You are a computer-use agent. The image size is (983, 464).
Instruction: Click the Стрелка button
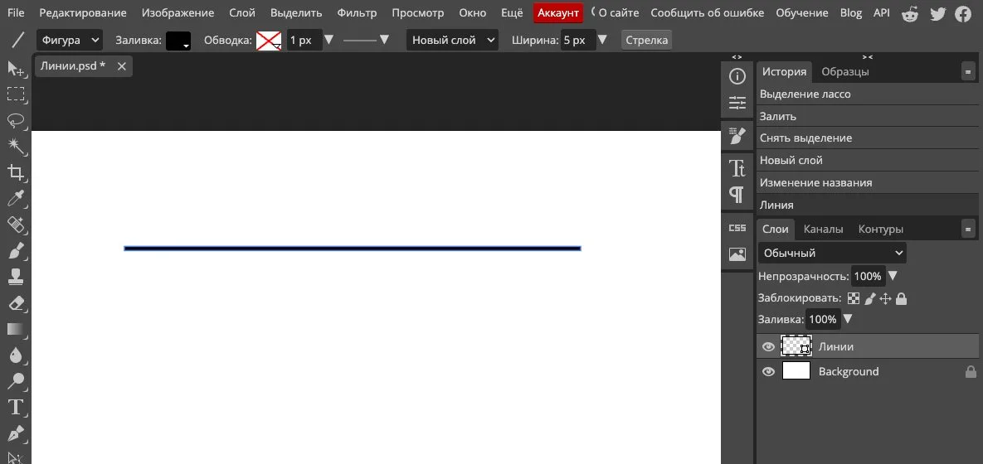click(x=647, y=40)
